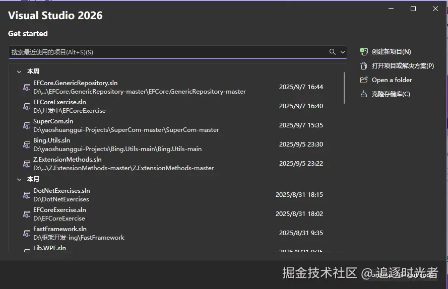Click the path D:\DotNetExercises

61,199
